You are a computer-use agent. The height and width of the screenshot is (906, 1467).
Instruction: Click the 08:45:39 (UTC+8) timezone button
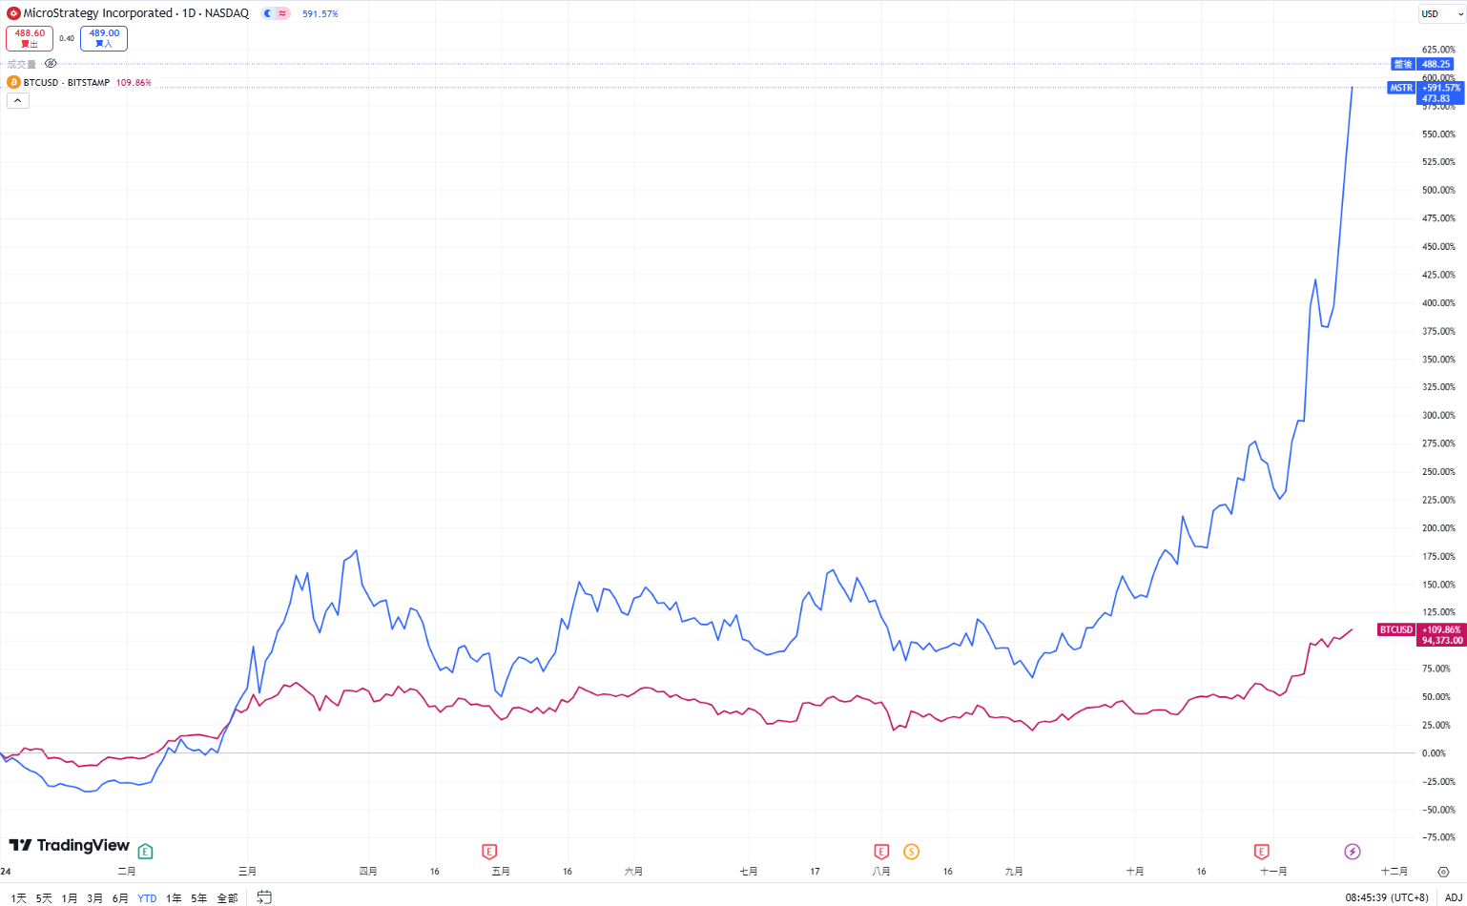pyautogui.click(x=1388, y=898)
